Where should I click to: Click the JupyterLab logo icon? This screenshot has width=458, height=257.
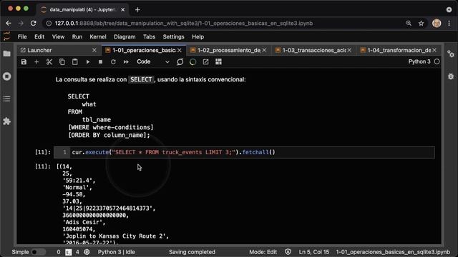click(6, 36)
